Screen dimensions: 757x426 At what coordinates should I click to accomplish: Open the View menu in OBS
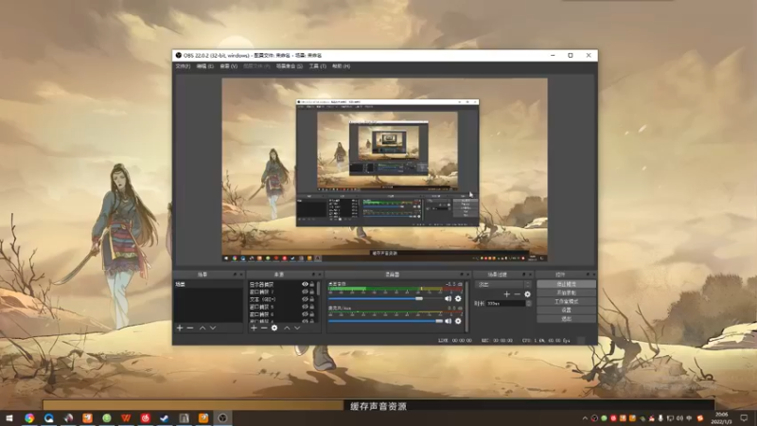228,66
